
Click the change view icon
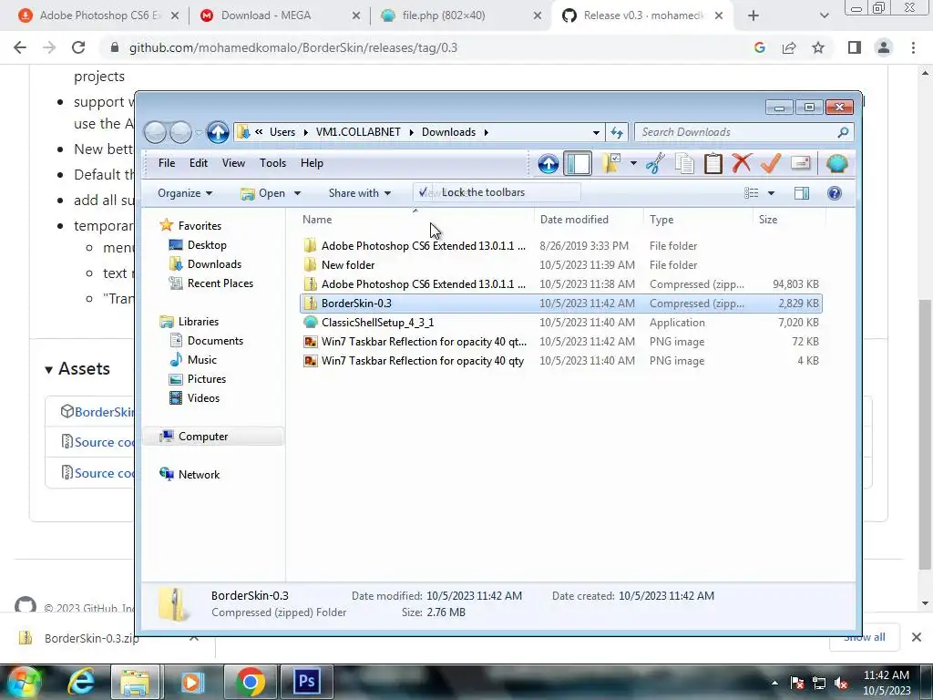752,193
